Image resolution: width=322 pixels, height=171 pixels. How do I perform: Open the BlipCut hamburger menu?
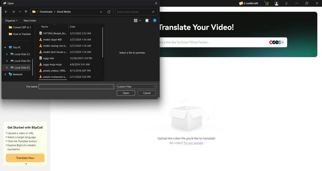286,3
